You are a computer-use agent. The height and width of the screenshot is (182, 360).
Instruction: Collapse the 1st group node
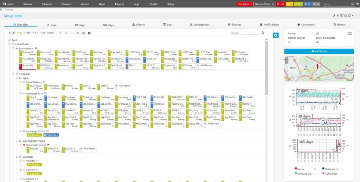pos(13,73)
